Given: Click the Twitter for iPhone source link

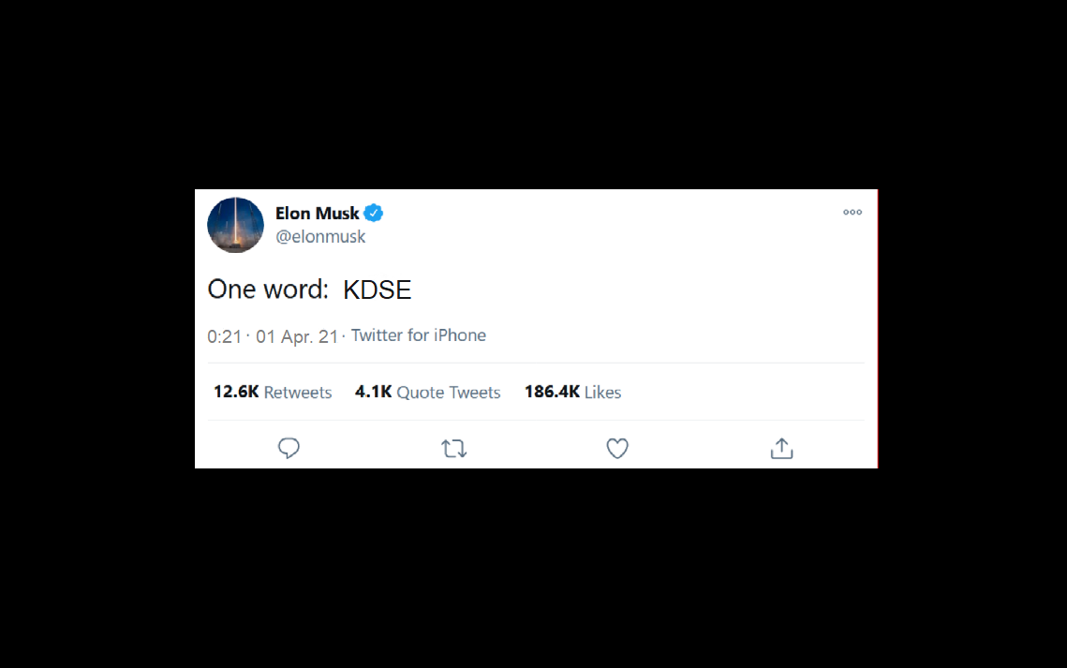Looking at the screenshot, I should [x=419, y=335].
